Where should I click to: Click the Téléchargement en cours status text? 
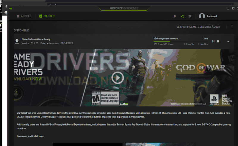click(x=166, y=39)
